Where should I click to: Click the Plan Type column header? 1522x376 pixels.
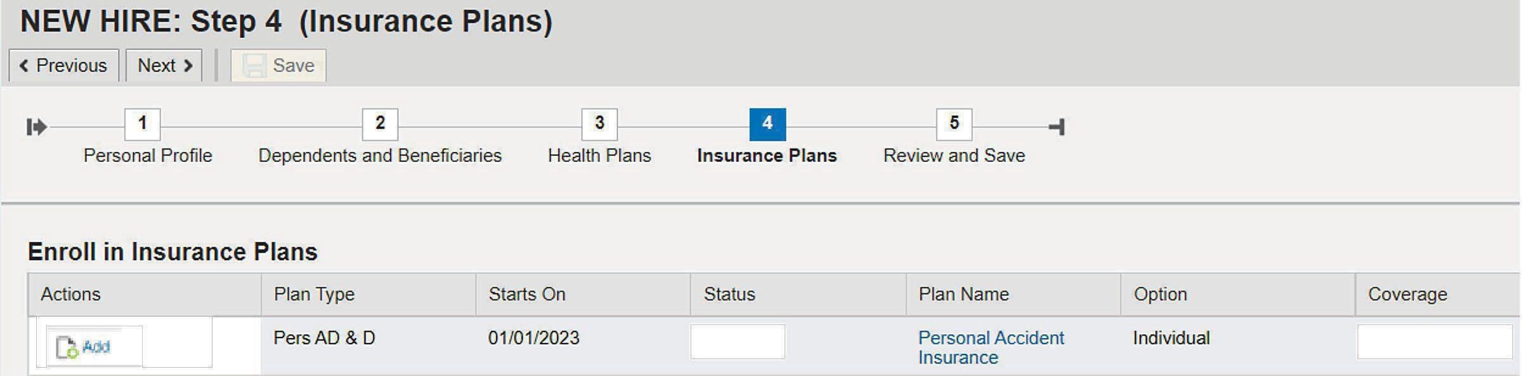314,294
